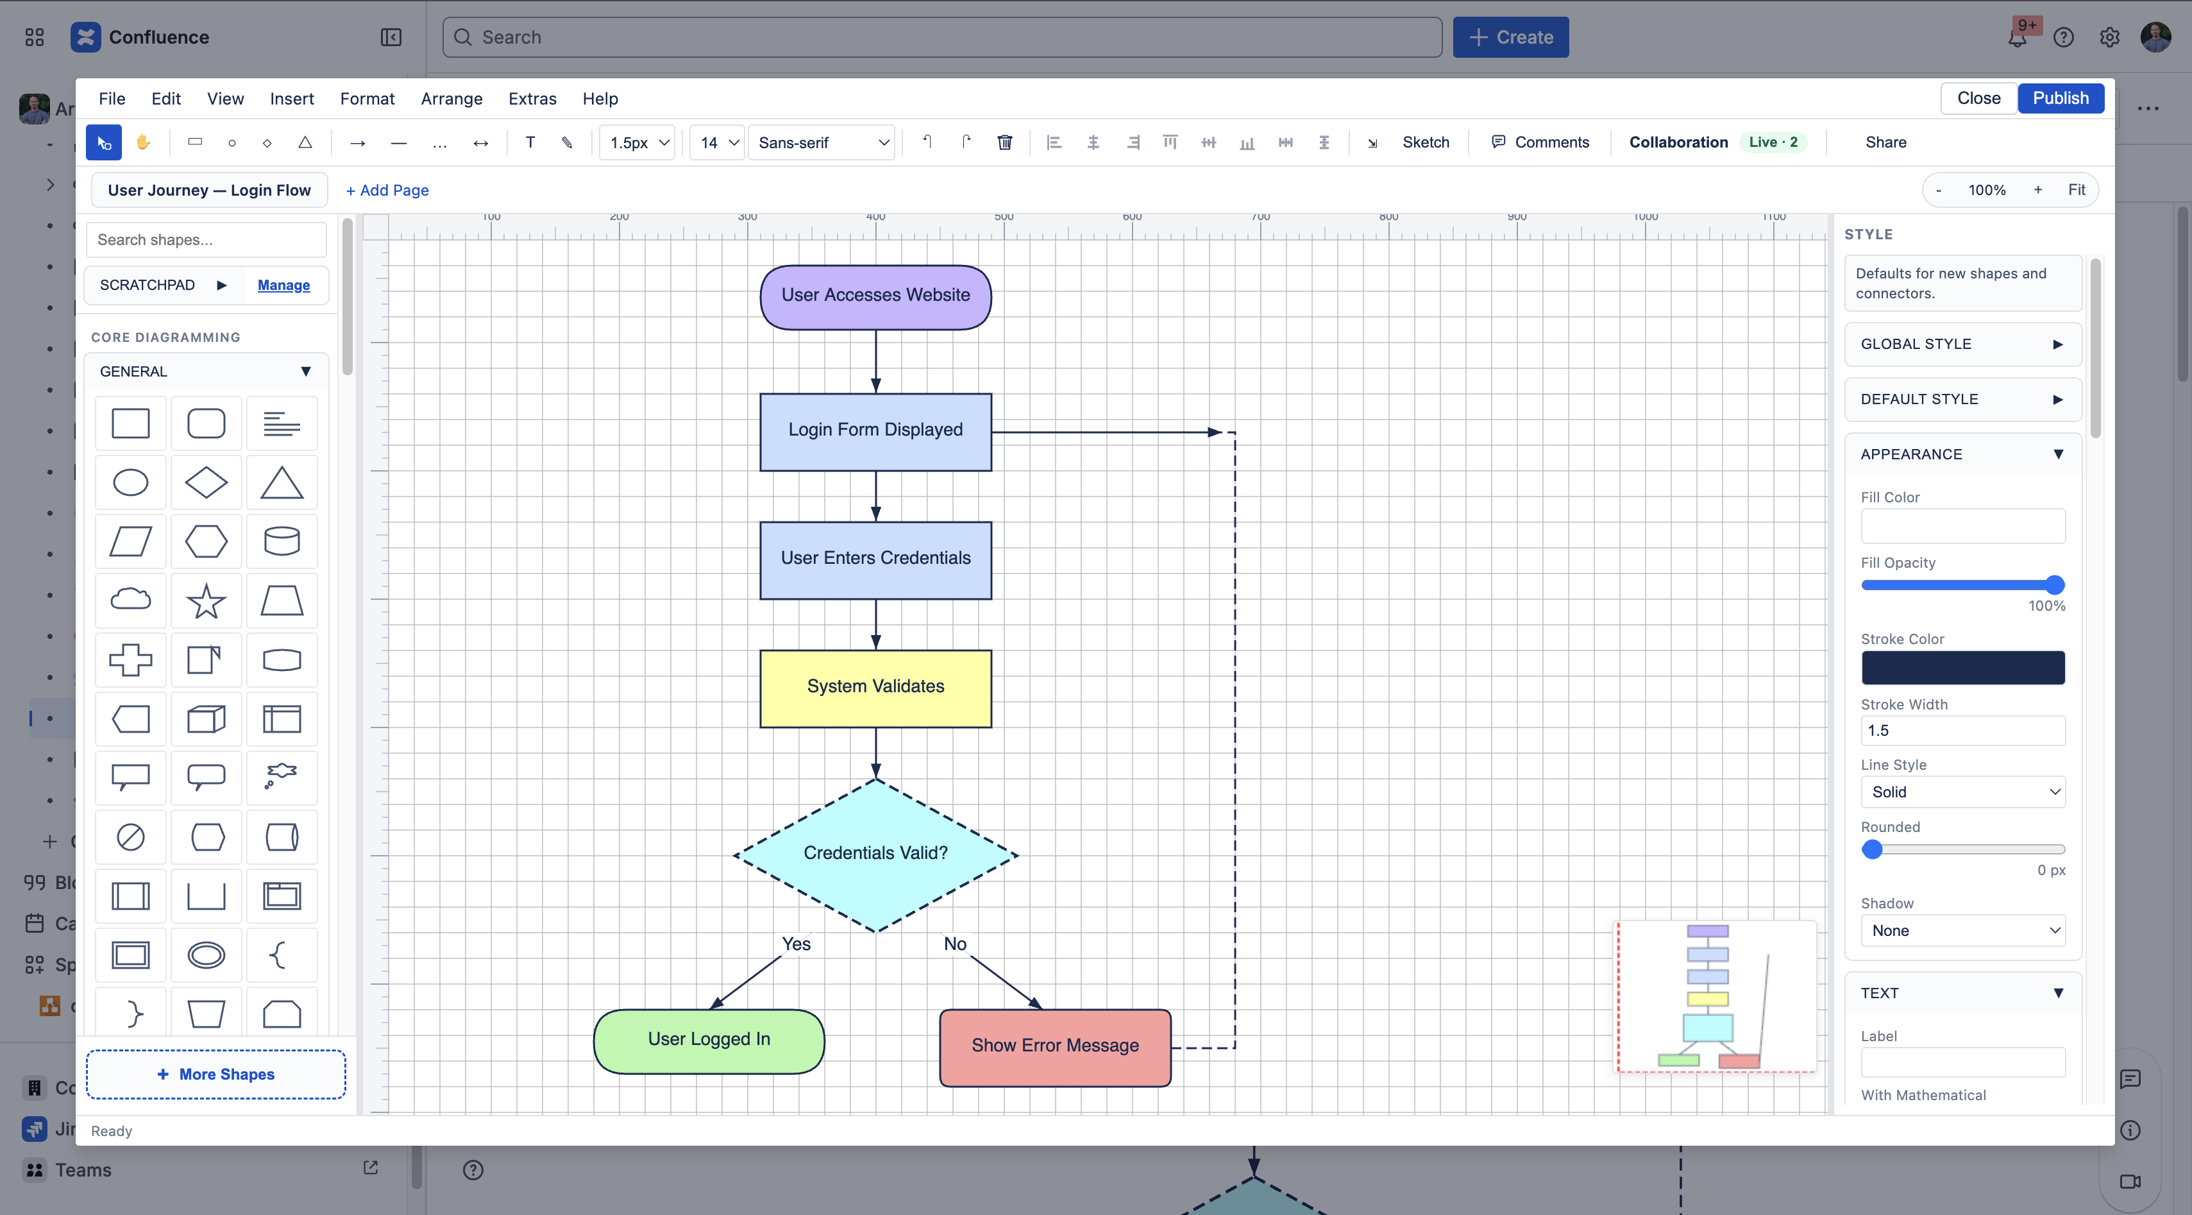Open the Sans-serif font dropdown
Screen dimensions: 2192x1215
[x=822, y=142]
